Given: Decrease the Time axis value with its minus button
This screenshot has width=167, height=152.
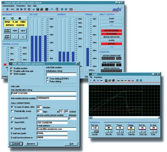Looking at the screenshot, I should tap(93, 132).
